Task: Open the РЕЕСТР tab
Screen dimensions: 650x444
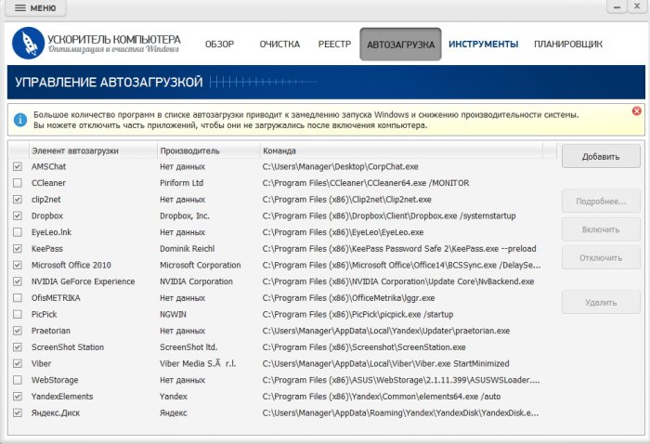Action: 334,45
